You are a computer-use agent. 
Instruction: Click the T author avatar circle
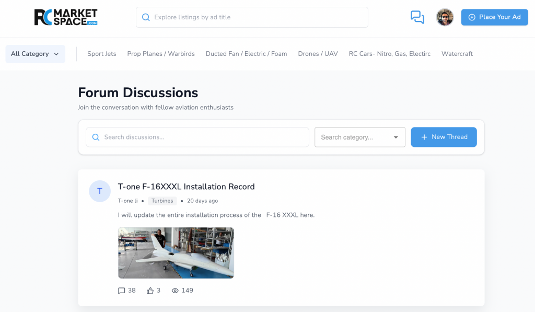[x=100, y=191]
